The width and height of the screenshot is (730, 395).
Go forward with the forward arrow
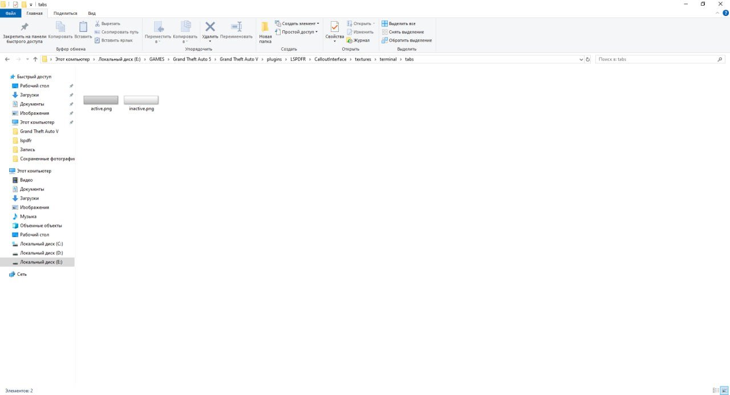(18, 59)
